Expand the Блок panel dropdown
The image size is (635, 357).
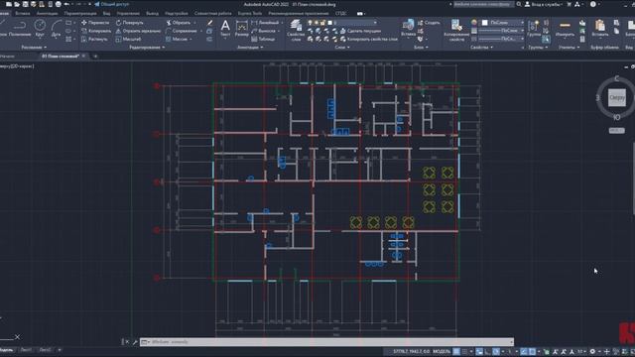pos(421,48)
